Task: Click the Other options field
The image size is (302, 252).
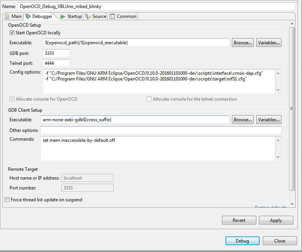Action: point(161,130)
